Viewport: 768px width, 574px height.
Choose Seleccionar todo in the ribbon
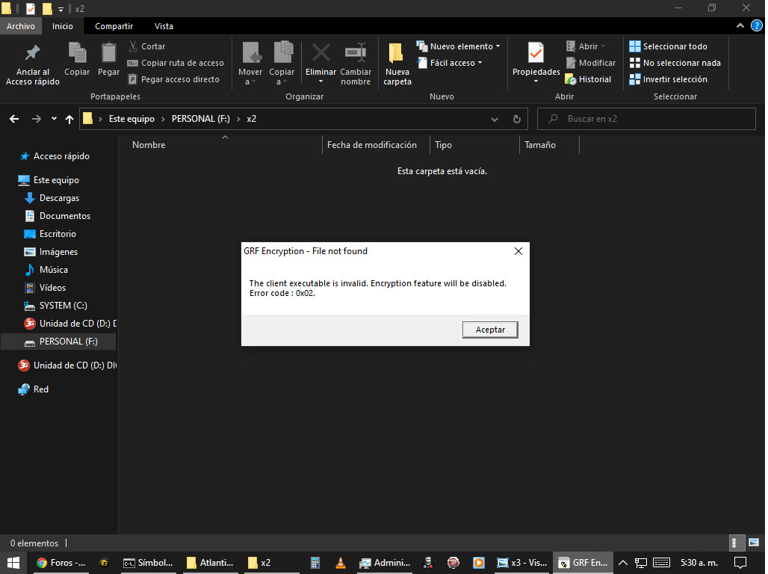669,46
